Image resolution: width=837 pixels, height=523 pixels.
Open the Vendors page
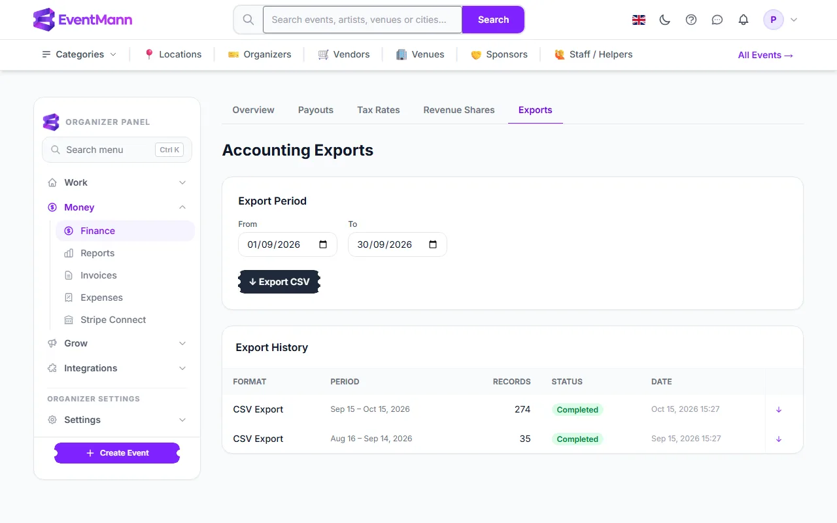pos(344,54)
